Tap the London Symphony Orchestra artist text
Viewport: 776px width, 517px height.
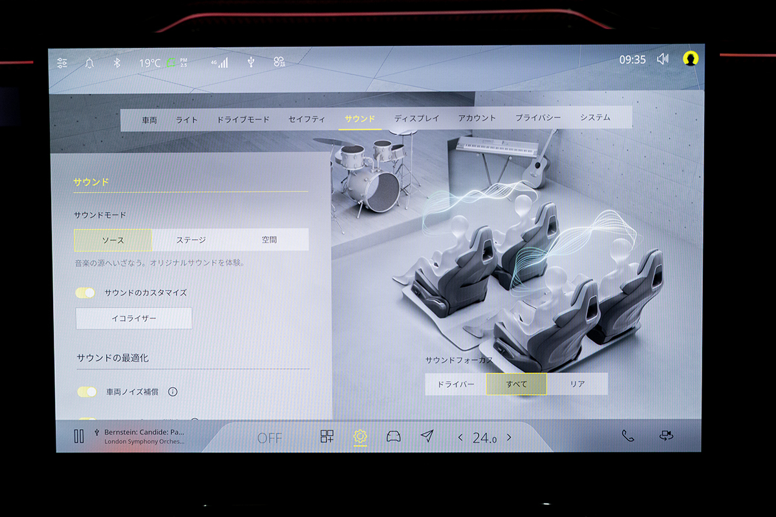pyautogui.click(x=144, y=442)
